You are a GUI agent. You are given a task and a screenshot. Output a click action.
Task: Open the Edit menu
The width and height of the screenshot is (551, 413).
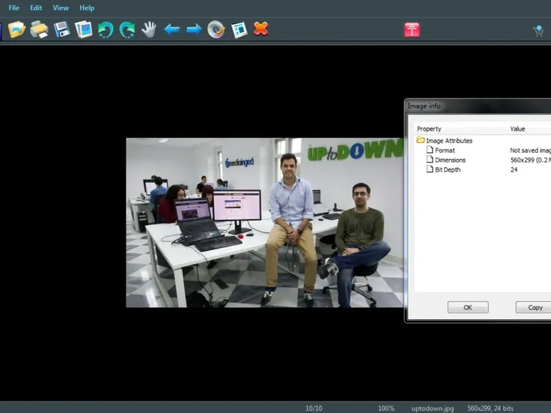coord(36,8)
